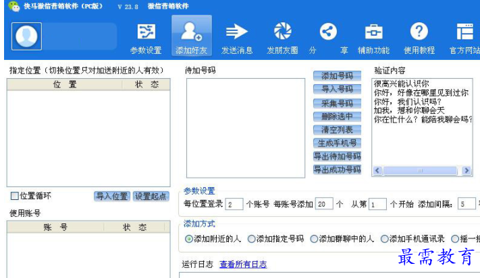This screenshot has width=480, height=278.
Task: Click 导出待加号码 button
Action: pyautogui.click(x=337, y=157)
